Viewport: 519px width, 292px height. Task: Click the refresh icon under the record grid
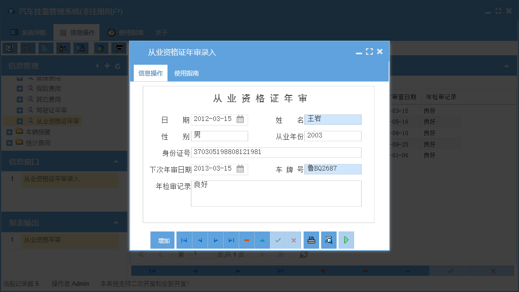tap(304, 254)
